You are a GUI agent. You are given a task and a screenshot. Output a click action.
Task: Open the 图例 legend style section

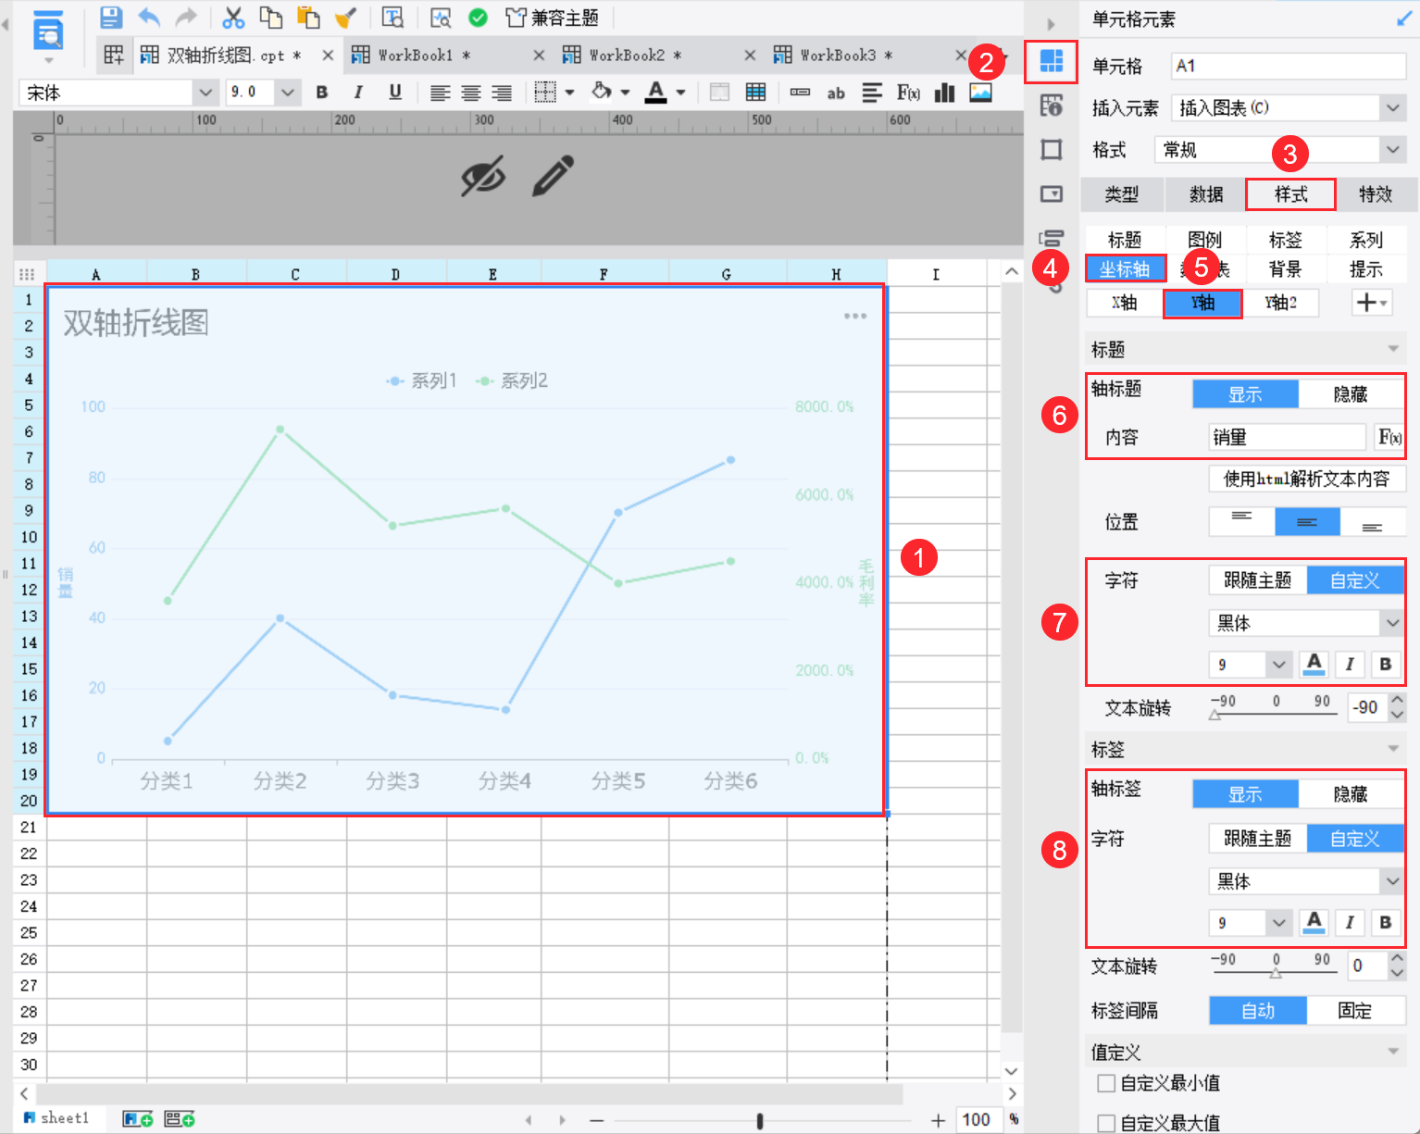point(1205,240)
